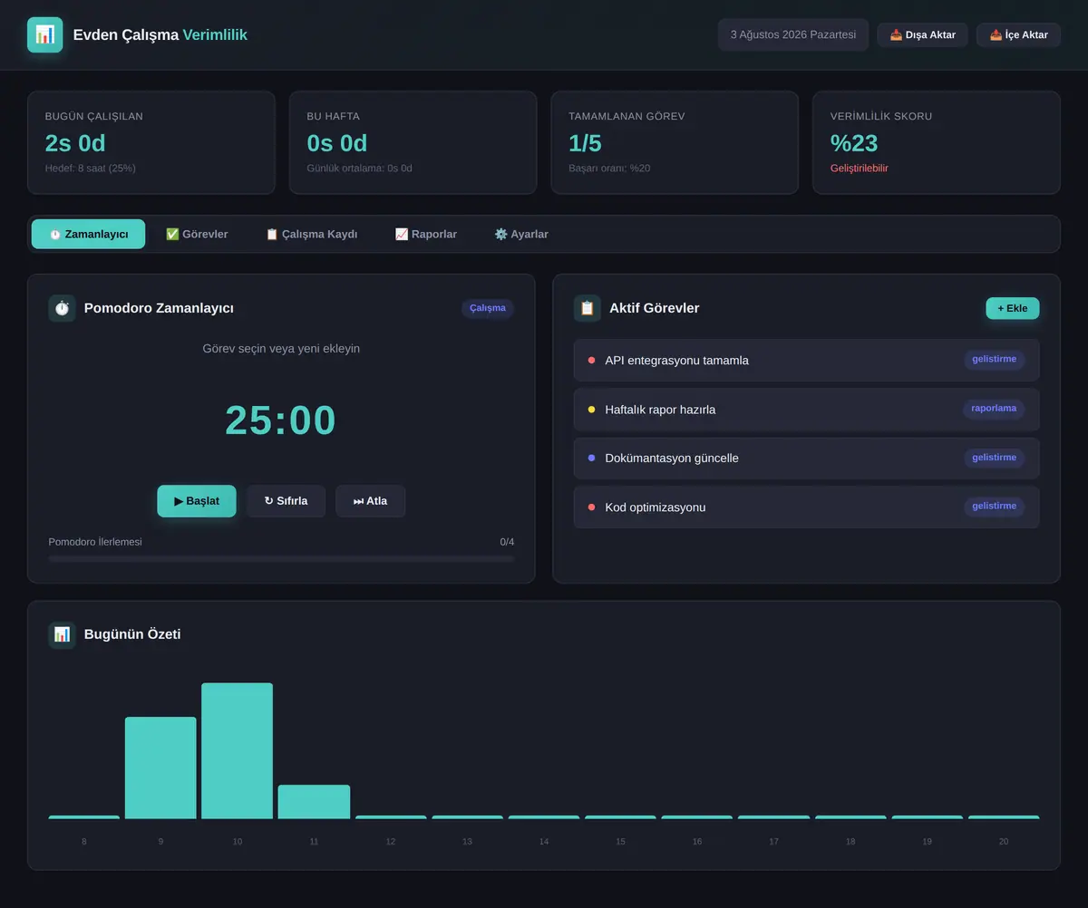Click the 10 o'clock chart bar
Viewport: 1088px width, 908px height.
pos(237,751)
